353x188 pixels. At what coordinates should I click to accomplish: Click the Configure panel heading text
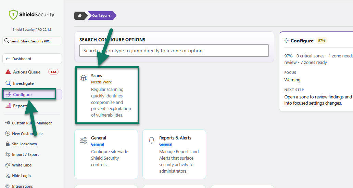(302, 41)
